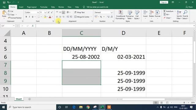
Task: Switch to the Formulas tab
Action: click(44, 7)
